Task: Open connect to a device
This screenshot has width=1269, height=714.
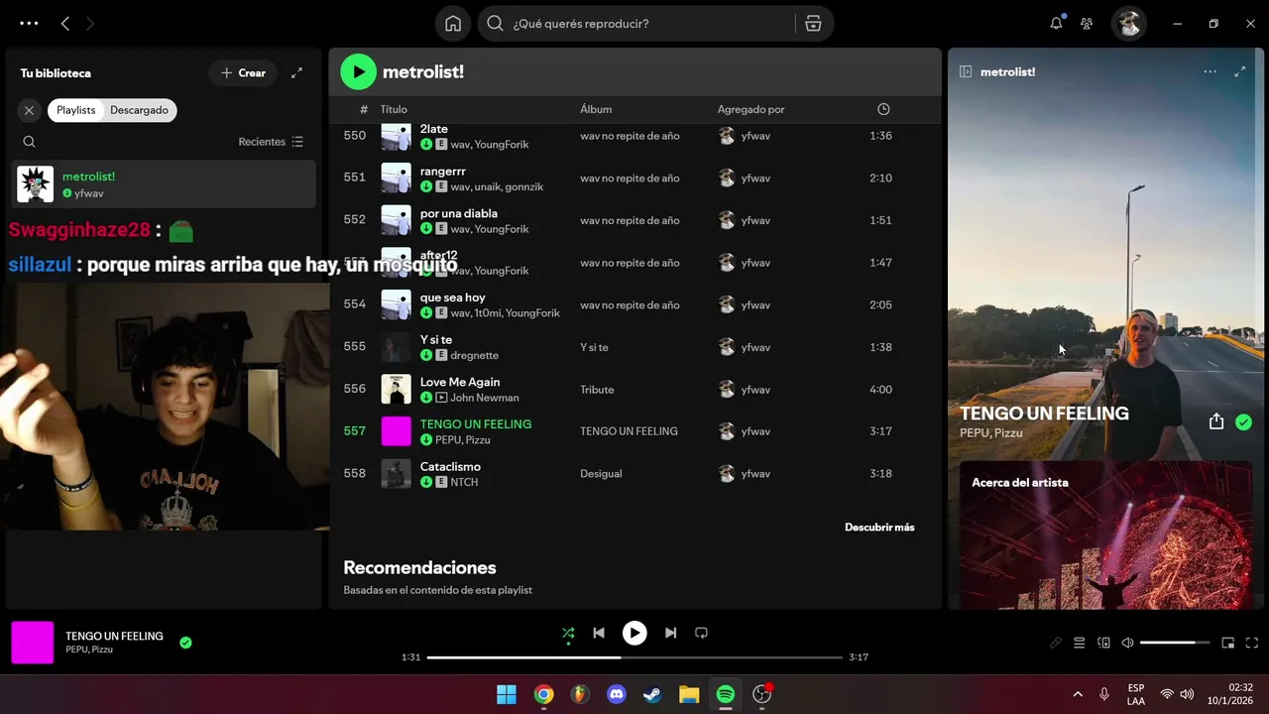Action: [1103, 643]
